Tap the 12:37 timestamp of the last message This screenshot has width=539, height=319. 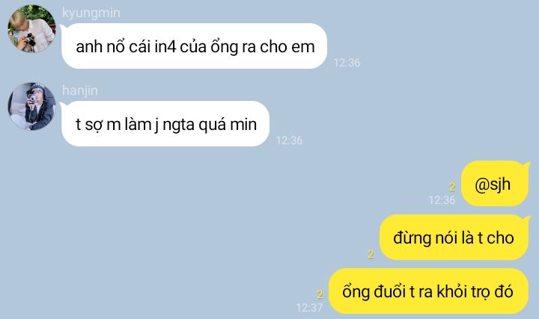coord(309,308)
